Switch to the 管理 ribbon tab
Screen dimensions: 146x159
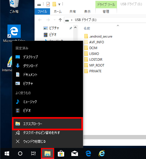pos(106,12)
